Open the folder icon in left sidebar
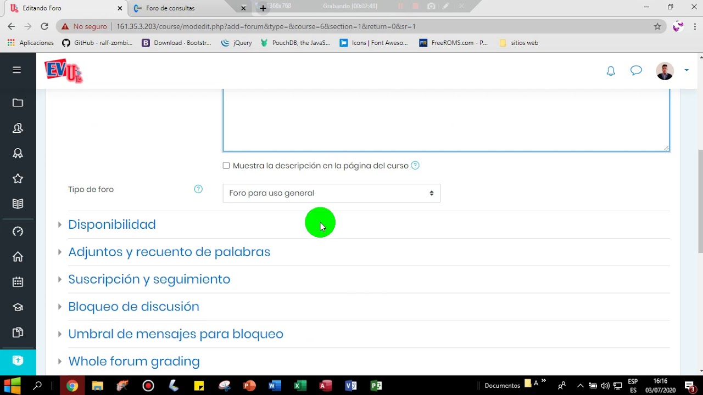The image size is (703, 395). click(x=18, y=103)
